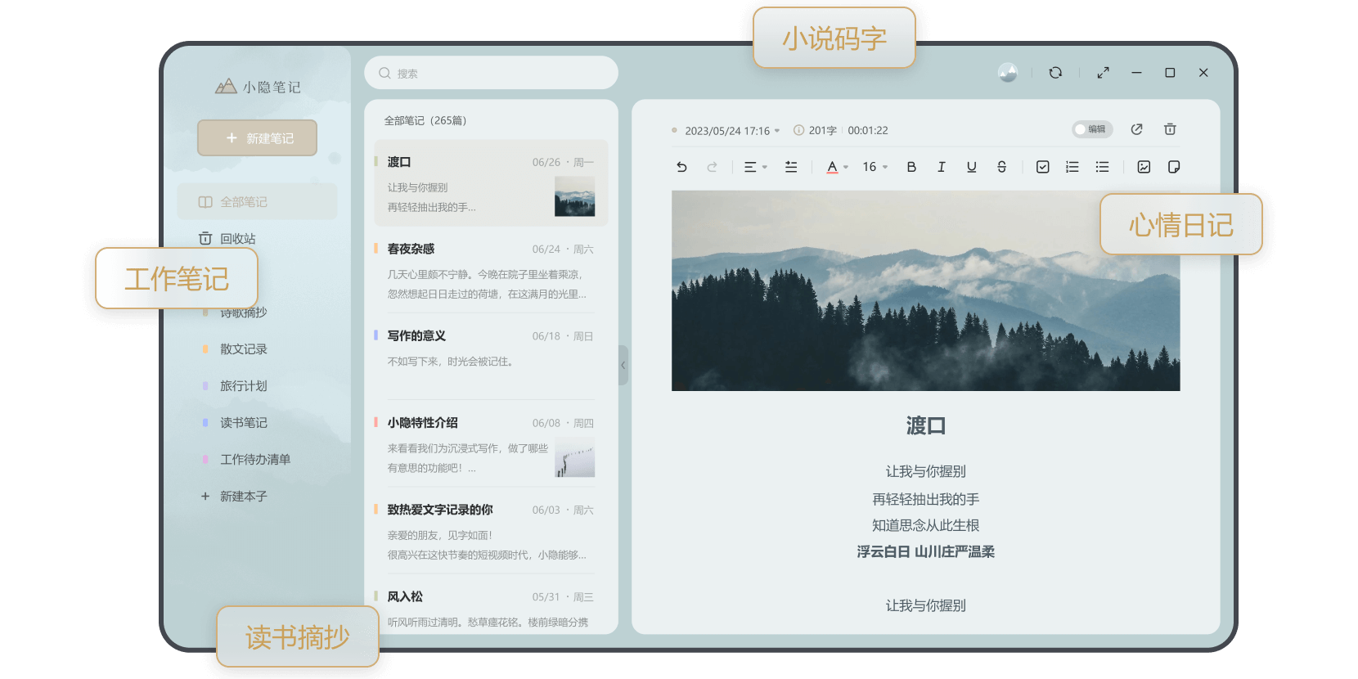Delete current note with trash icon
This screenshot has height=679, width=1358.
click(x=1170, y=129)
